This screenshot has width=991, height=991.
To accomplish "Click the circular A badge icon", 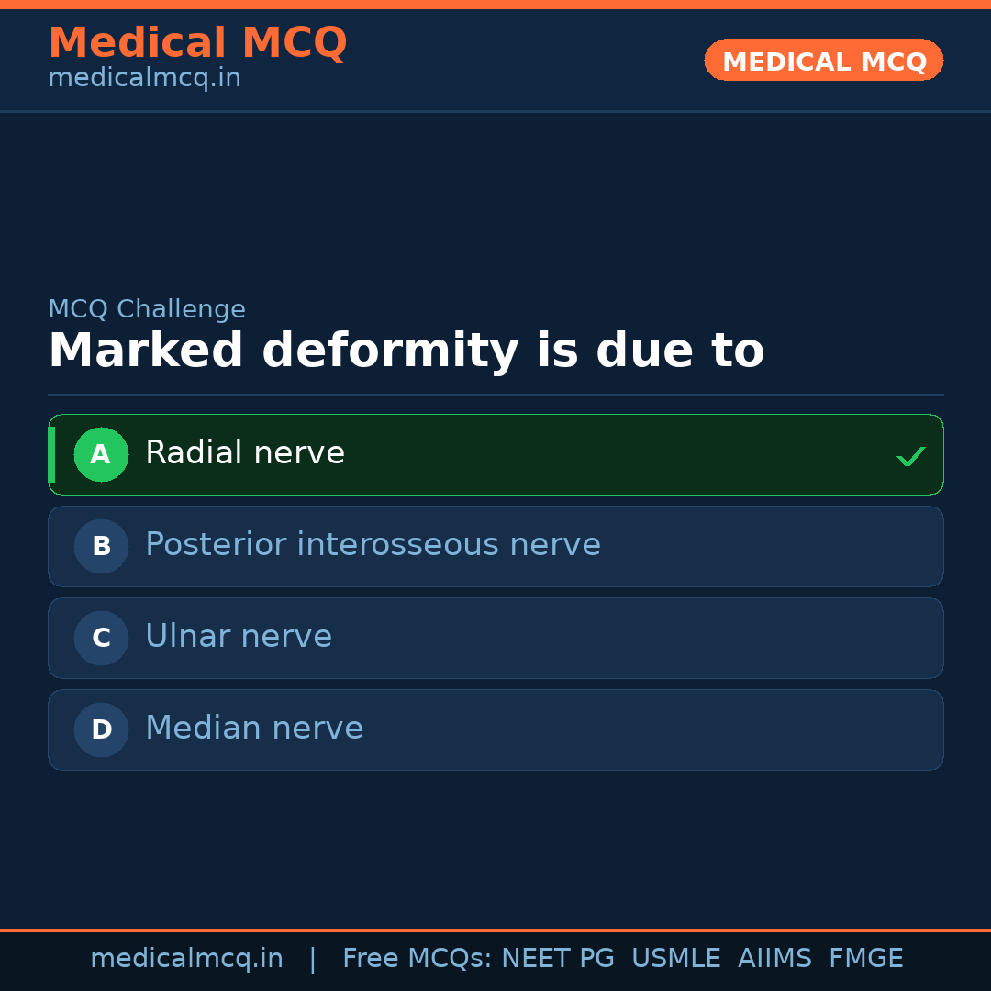I will pyautogui.click(x=101, y=454).
